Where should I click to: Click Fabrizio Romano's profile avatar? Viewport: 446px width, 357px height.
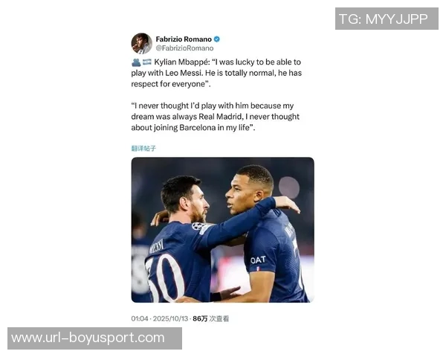click(x=141, y=44)
